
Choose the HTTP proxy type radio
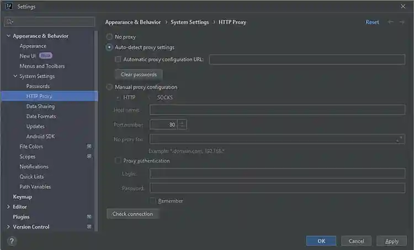(118, 97)
